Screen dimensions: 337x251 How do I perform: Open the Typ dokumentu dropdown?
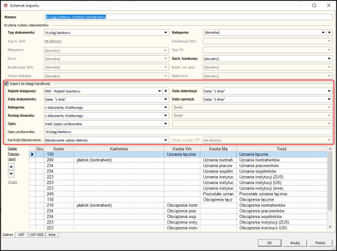click(x=166, y=32)
